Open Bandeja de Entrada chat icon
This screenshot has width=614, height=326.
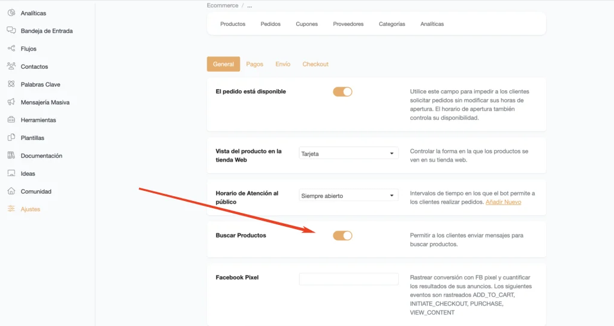coord(11,31)
